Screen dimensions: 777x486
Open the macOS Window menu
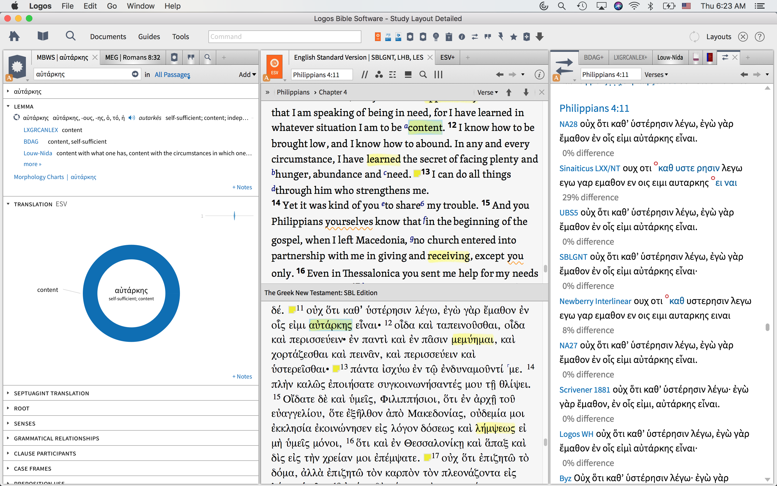tap(140, 6)
